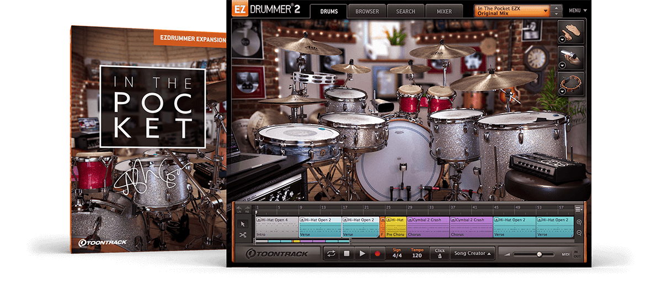Hit the right crash cymbal
Screen dimensions: 662x285
pos(442,51)
